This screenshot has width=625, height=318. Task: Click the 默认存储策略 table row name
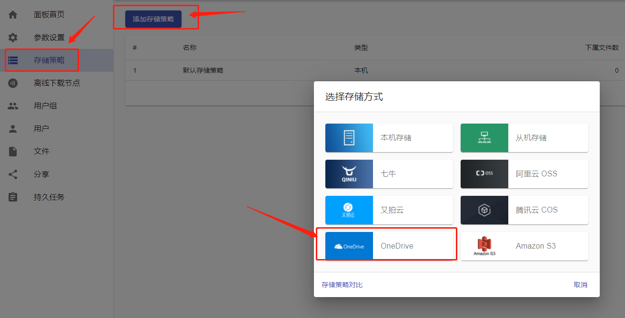pyautogui.click(x=203, y=70)
